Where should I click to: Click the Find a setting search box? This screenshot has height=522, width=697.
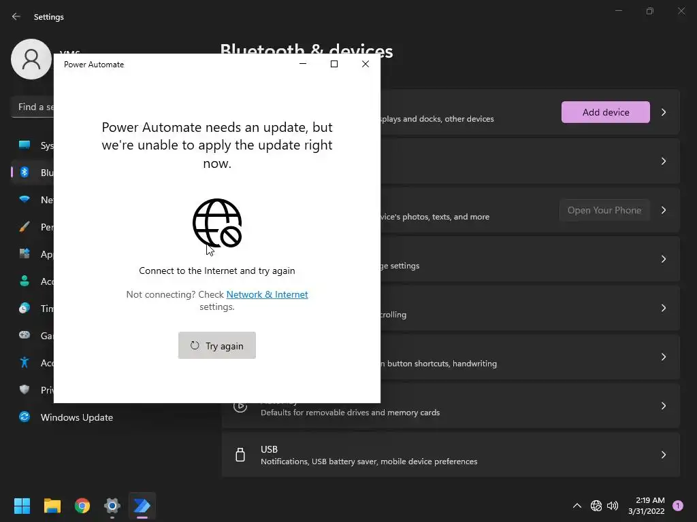(33, 107)
